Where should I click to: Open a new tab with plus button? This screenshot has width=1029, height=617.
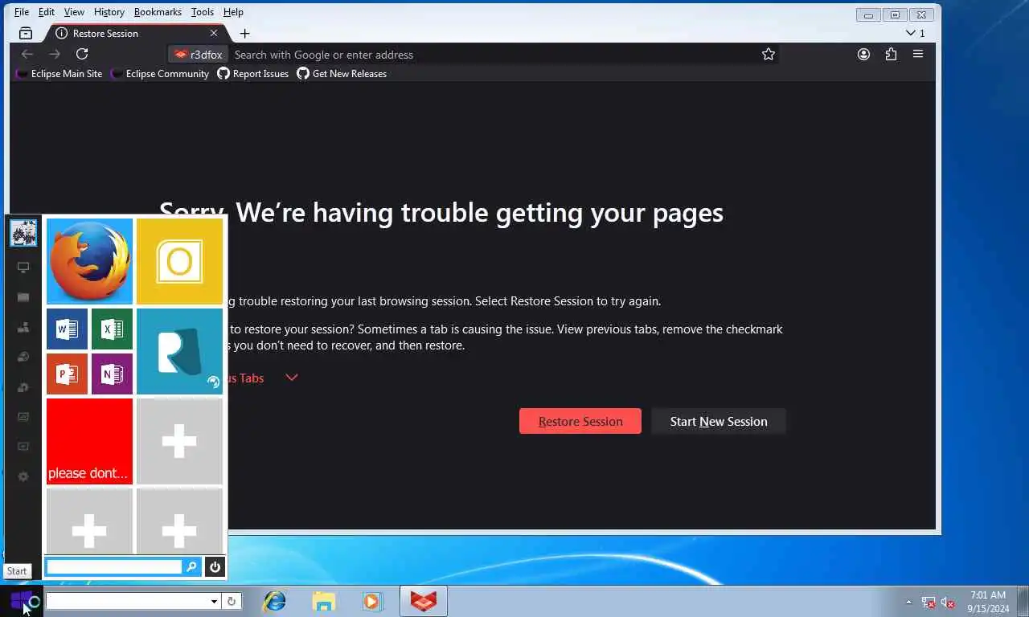point(244,33)
